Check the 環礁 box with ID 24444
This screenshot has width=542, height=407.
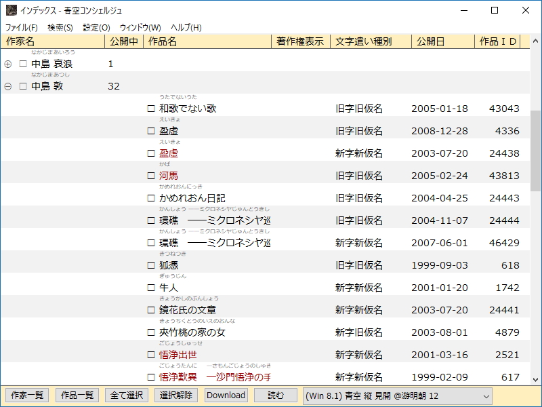pos(151,220)
